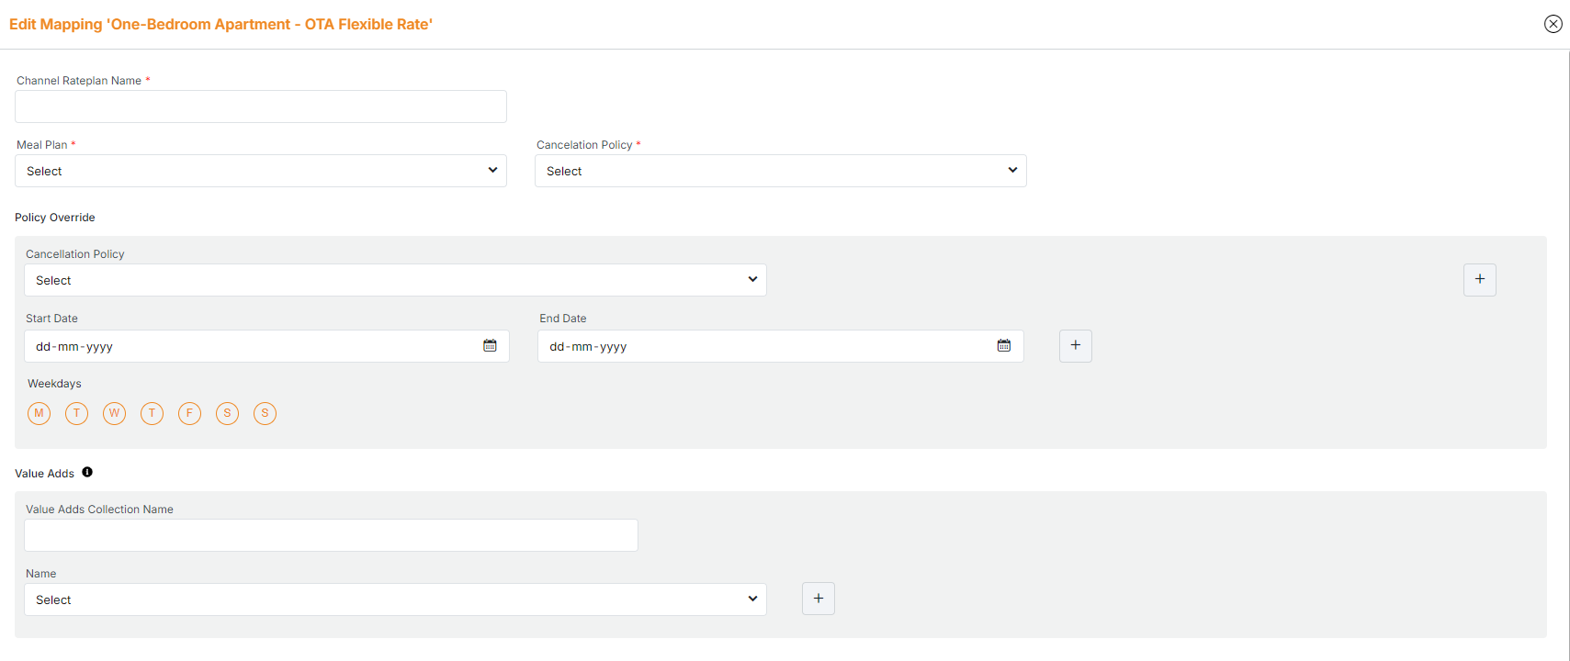The width and height of the screenshot is (1570, 661).
Task: Expand Policy Override Cancellation Policy dropdown
Action: pos(395,280)
